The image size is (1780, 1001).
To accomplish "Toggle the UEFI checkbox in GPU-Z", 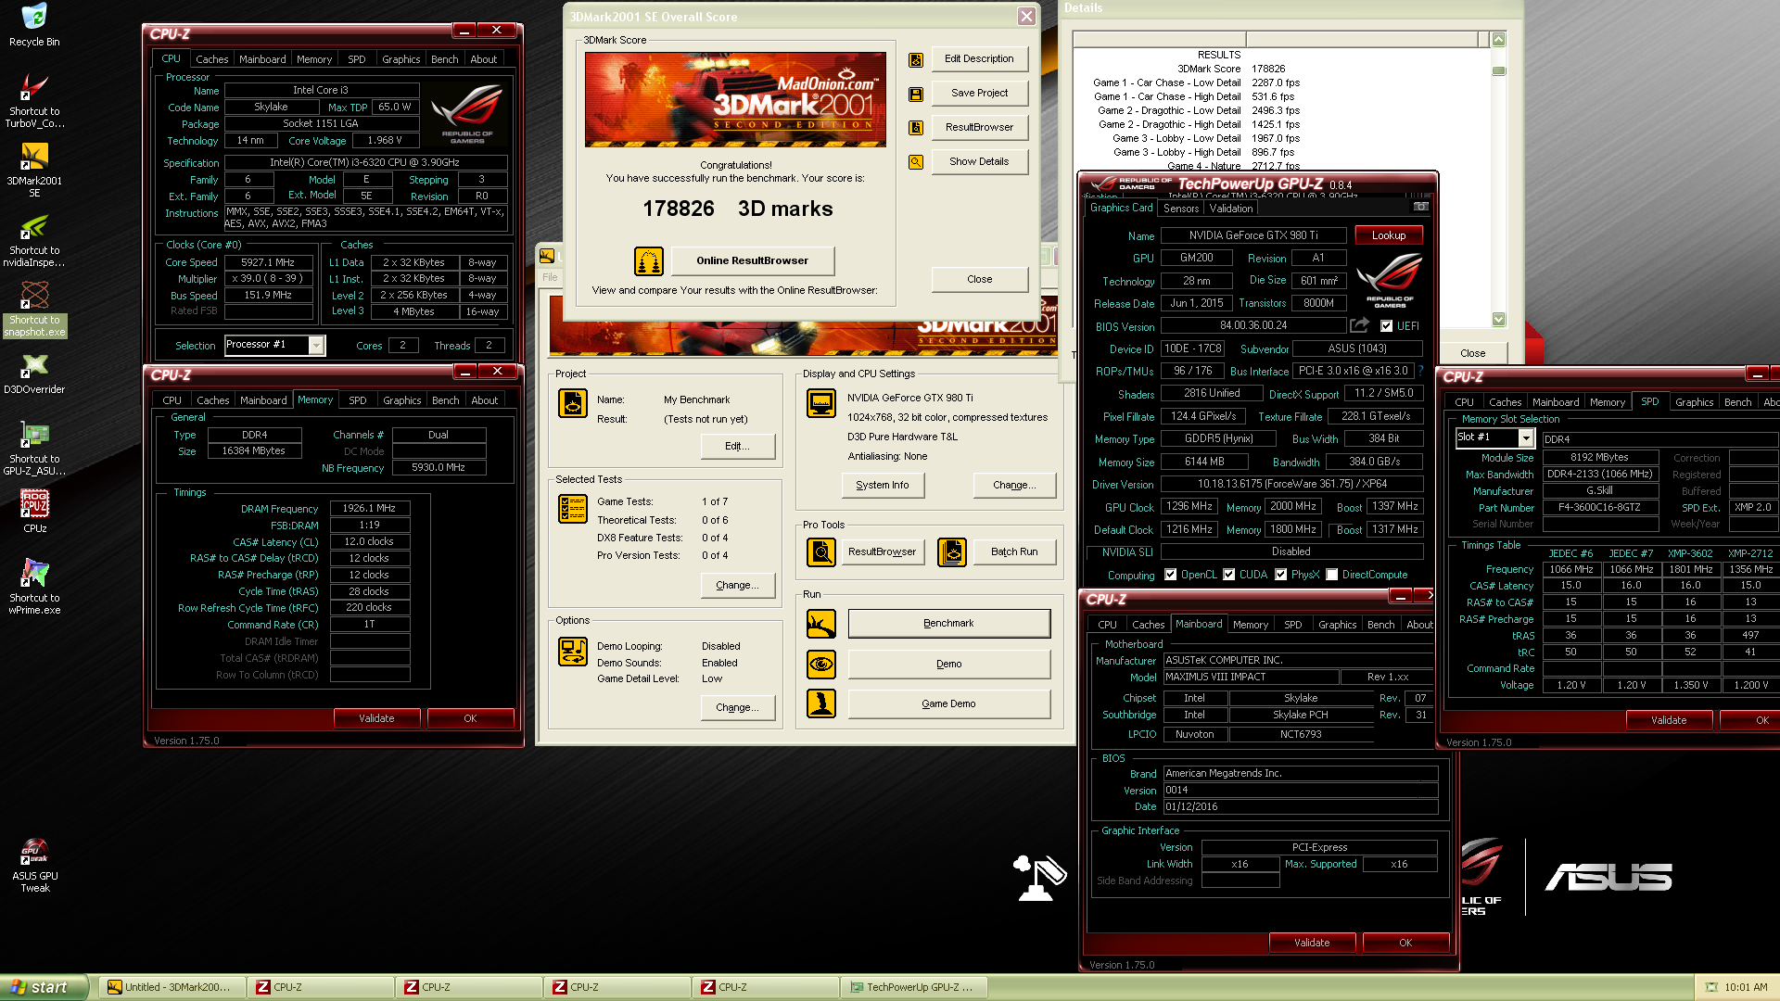I will [1386, 326].
